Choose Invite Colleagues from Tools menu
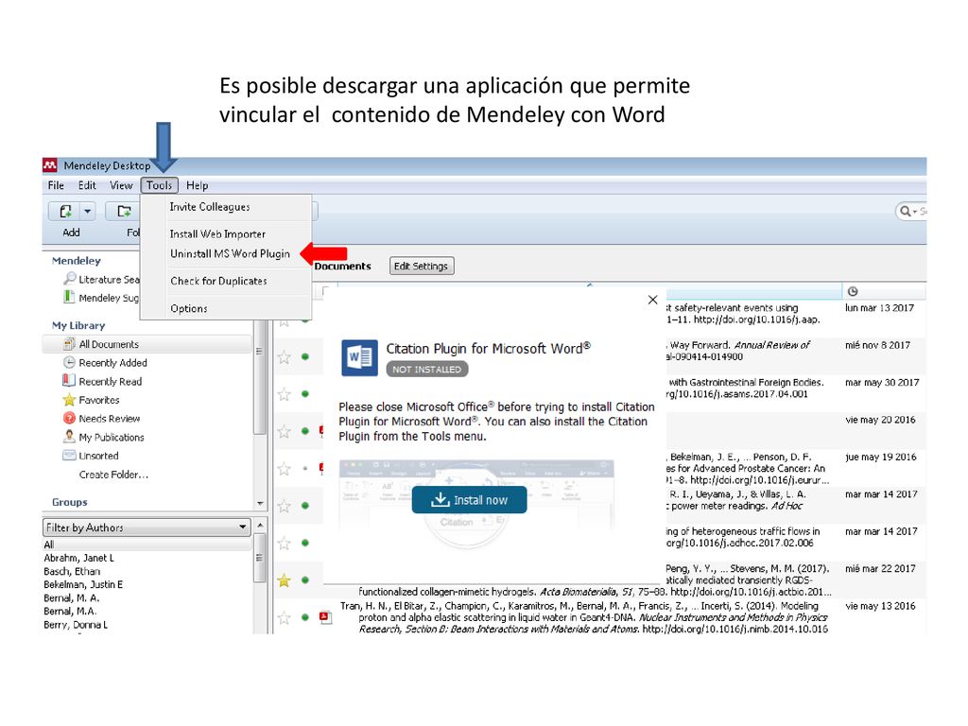 [210, 207]
